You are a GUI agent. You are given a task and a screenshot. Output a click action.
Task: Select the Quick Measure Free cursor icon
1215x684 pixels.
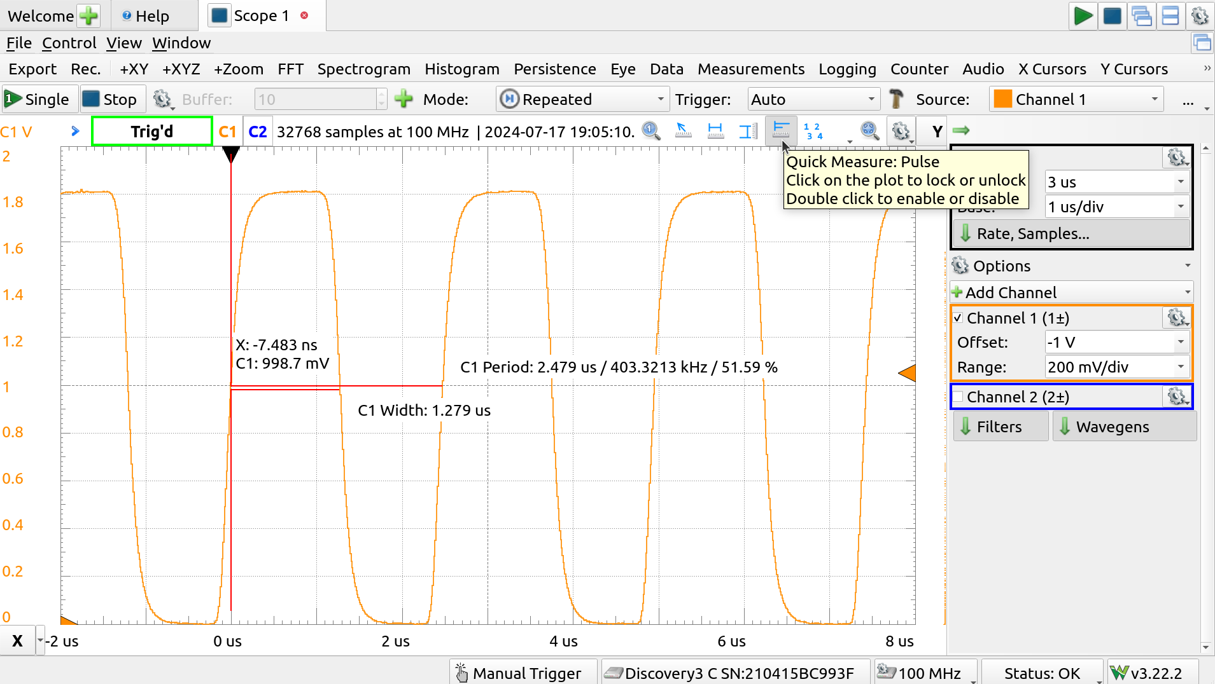pyautogui.click(x=683, y=131)
